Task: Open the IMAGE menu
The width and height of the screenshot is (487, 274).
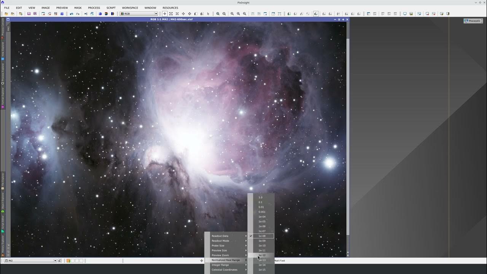Action: (x=46, y=8)
